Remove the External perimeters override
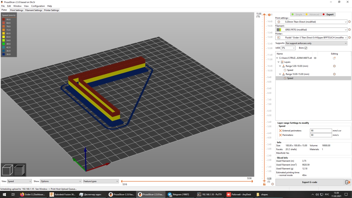This screenshot has height=198, width=352. [280, 131]
